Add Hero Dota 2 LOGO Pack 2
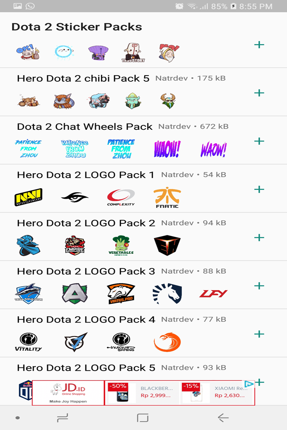The width and height of the screenshot is (287, 430). click(259, 237)
